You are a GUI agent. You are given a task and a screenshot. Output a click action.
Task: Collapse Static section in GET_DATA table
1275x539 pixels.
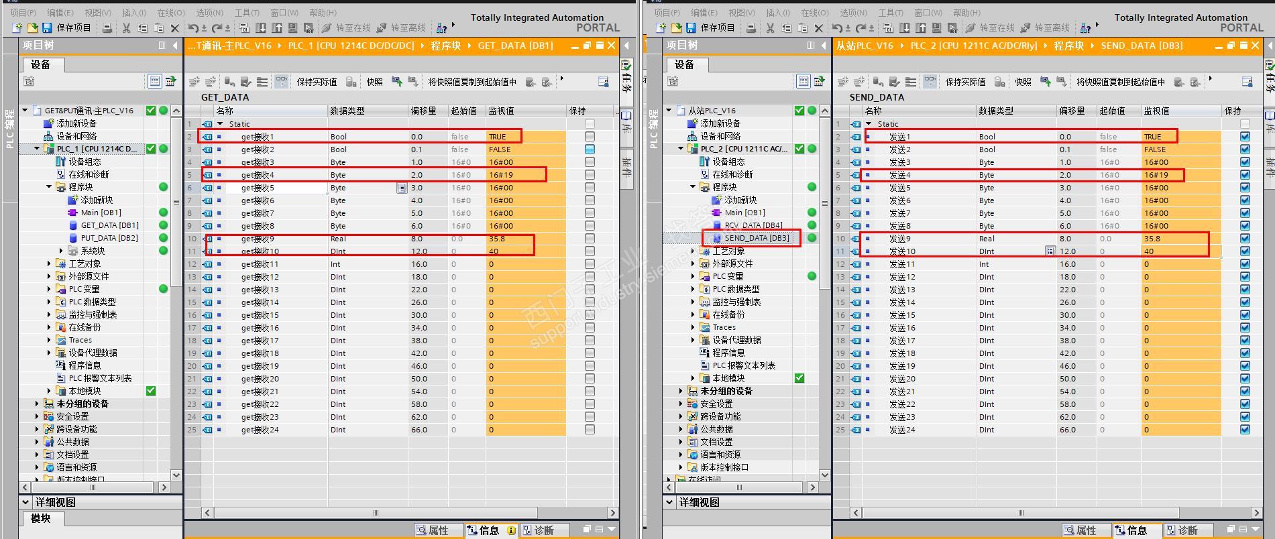tap(220, 124)
